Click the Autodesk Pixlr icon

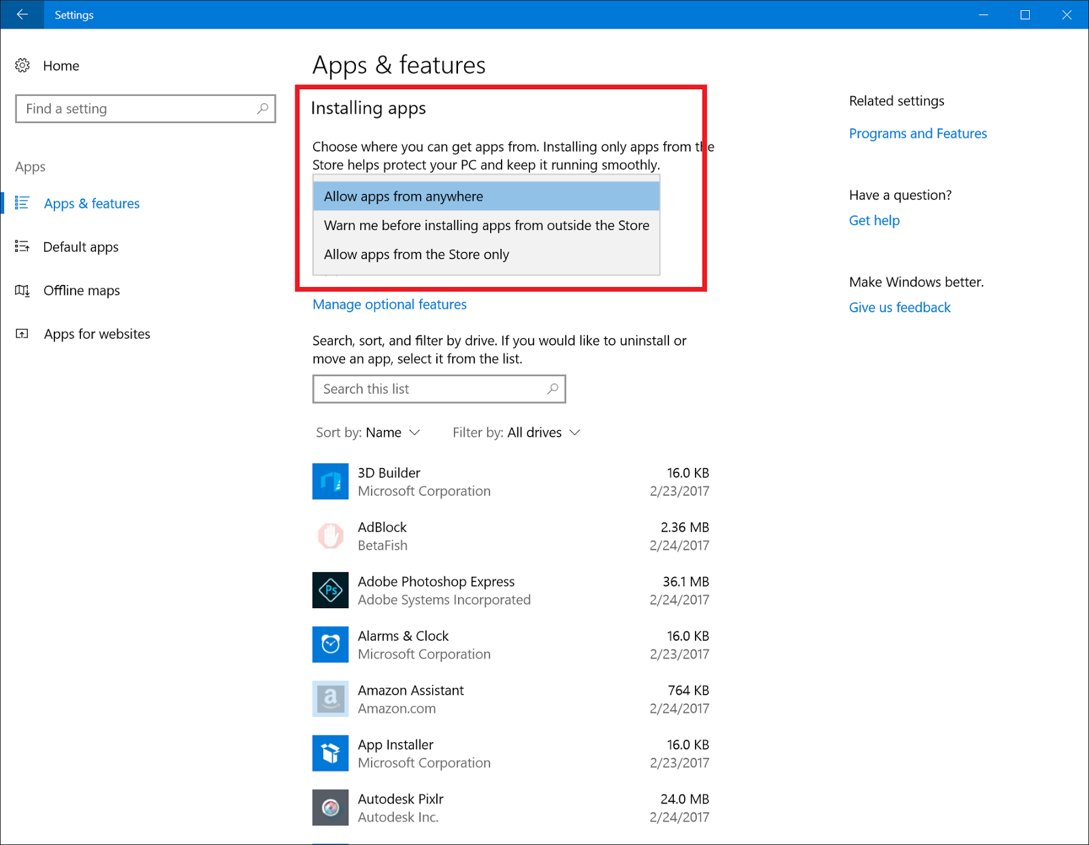(330, 808)
